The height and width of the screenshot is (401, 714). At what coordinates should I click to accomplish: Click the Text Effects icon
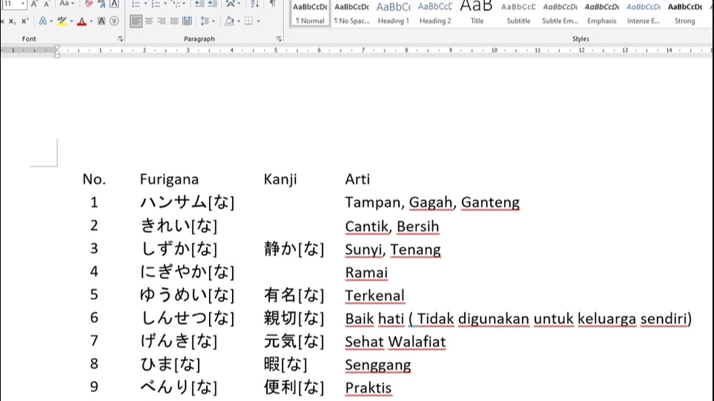42,22
